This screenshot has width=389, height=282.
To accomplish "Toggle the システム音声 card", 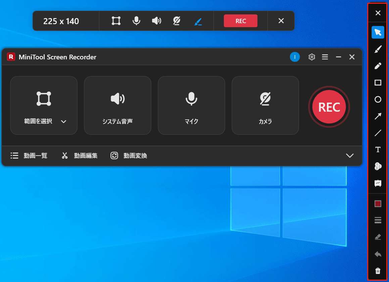I will click(x=117, y=105).
